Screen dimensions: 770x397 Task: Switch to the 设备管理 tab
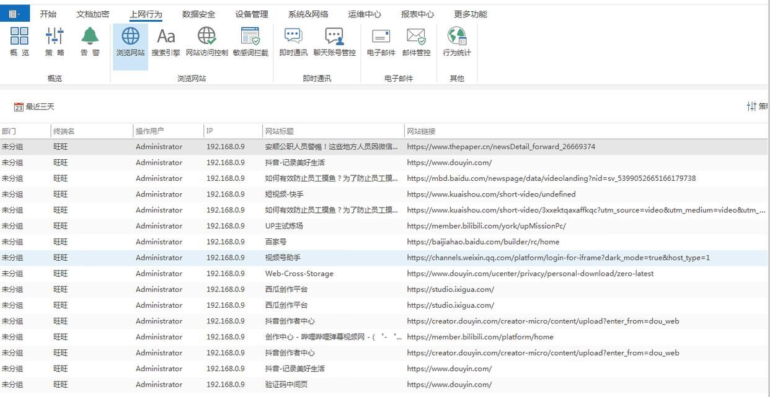(x=252, y=14)
